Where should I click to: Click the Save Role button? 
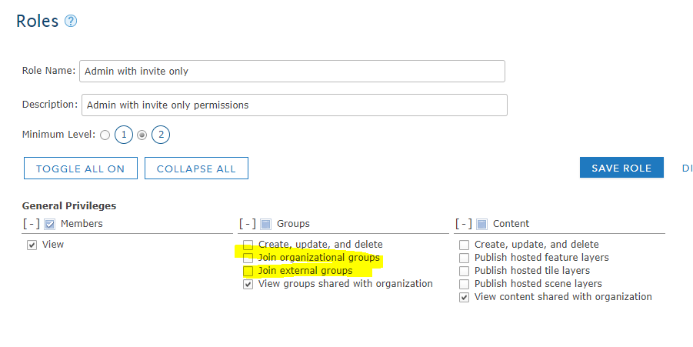click(x=621, y=168)
